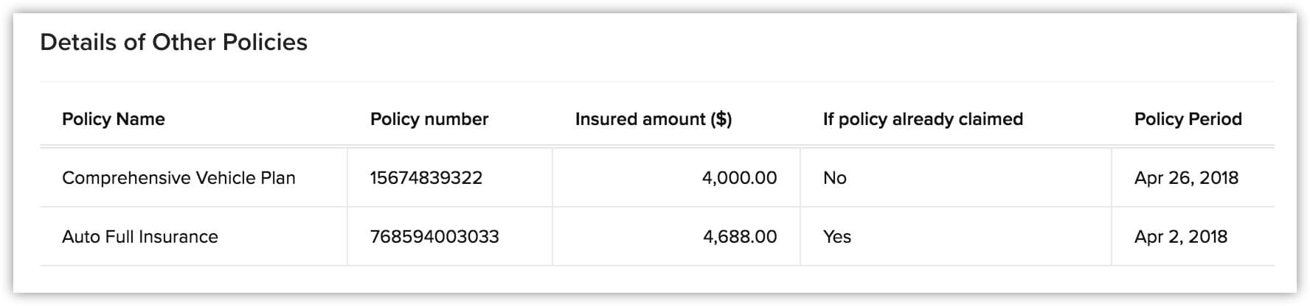Viewport: 1310px width, 306px height.
Task: Click the Policy number column header
Action: coord(429,119)
